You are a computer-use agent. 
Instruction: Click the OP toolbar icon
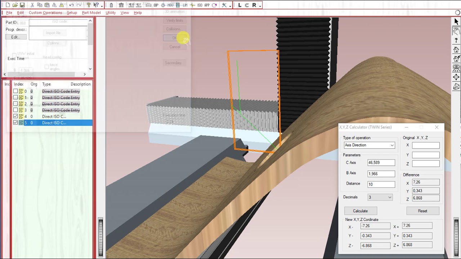coord(156,5)
